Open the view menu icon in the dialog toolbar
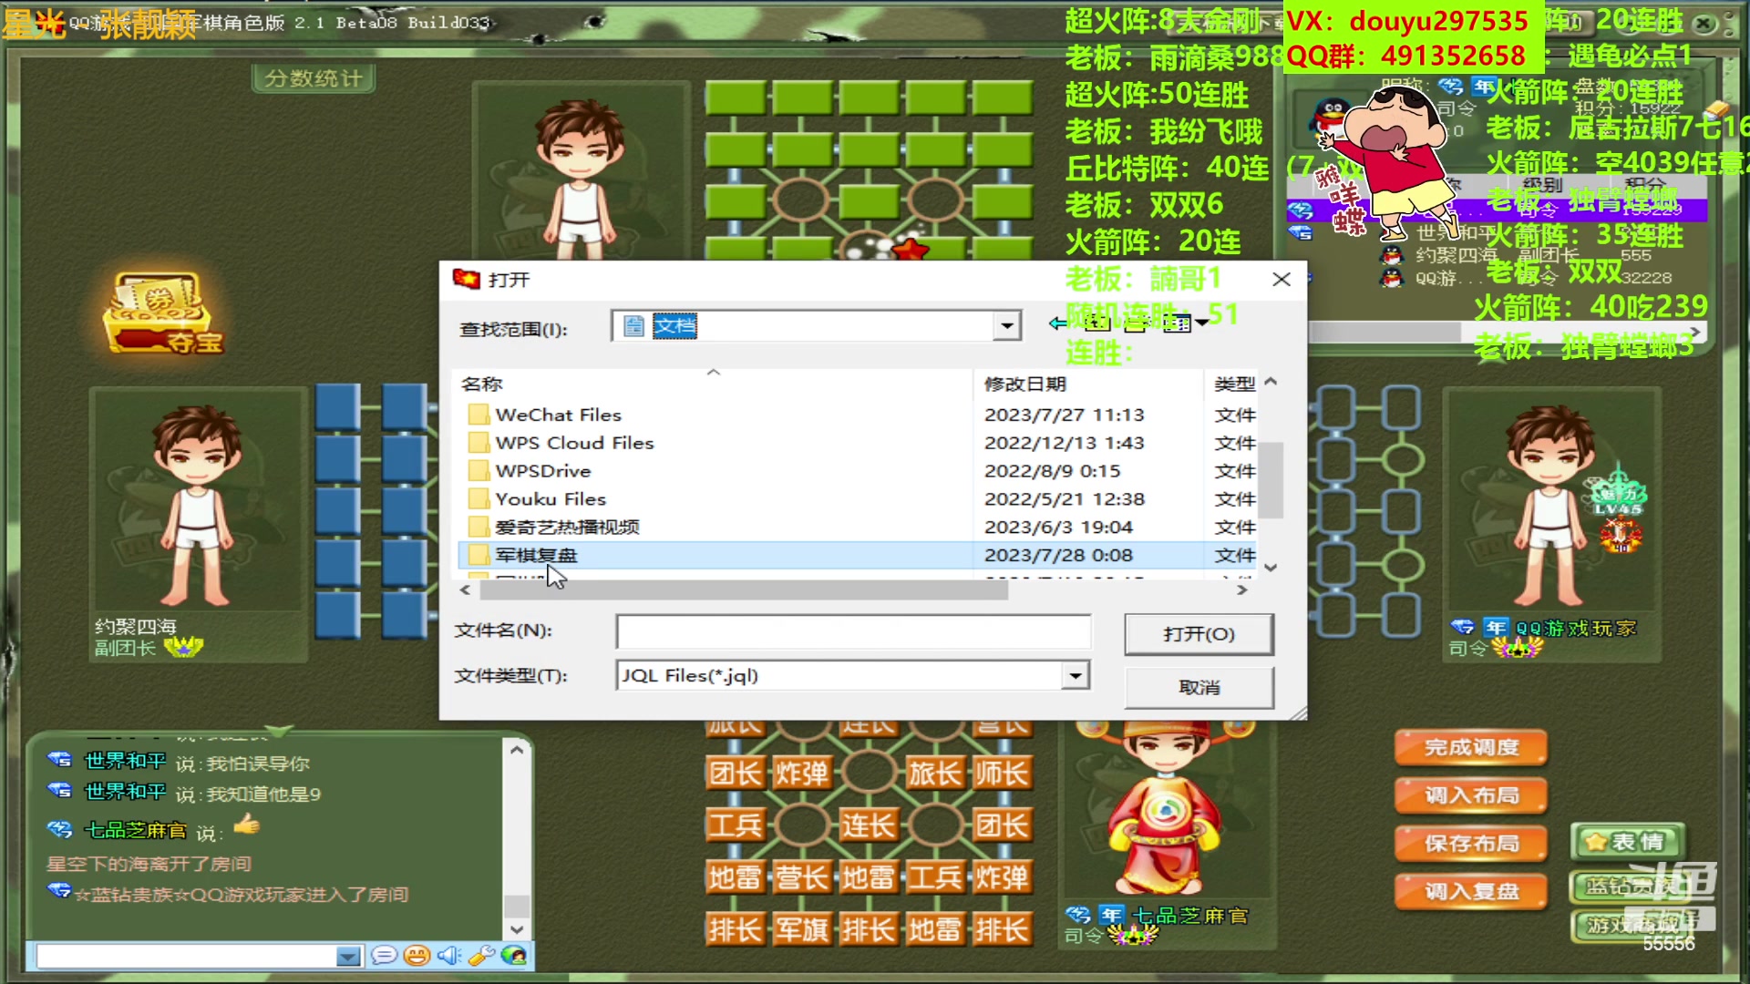 pos(1185,323)
